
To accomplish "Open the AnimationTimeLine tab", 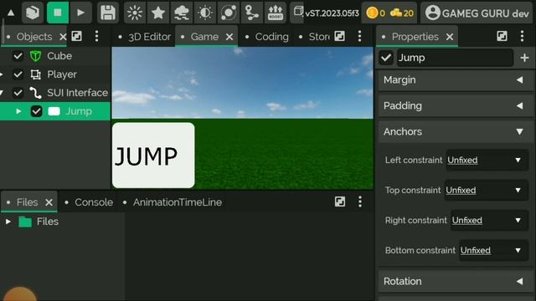I will (x=178, y=202).
